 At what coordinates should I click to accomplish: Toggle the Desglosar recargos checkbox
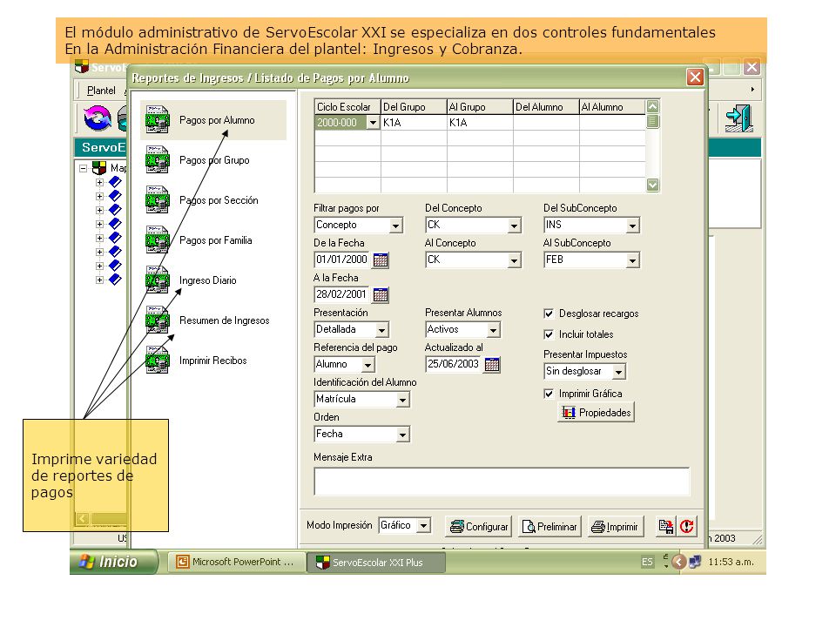pyautogui.click(x=549, y=313)
